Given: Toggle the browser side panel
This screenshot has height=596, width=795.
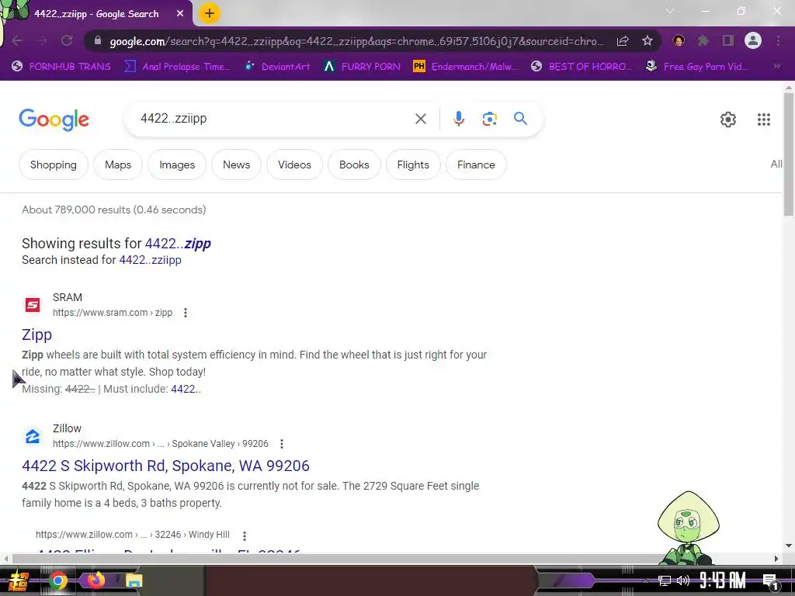Looking at the screenshot, I should point(728,40).
